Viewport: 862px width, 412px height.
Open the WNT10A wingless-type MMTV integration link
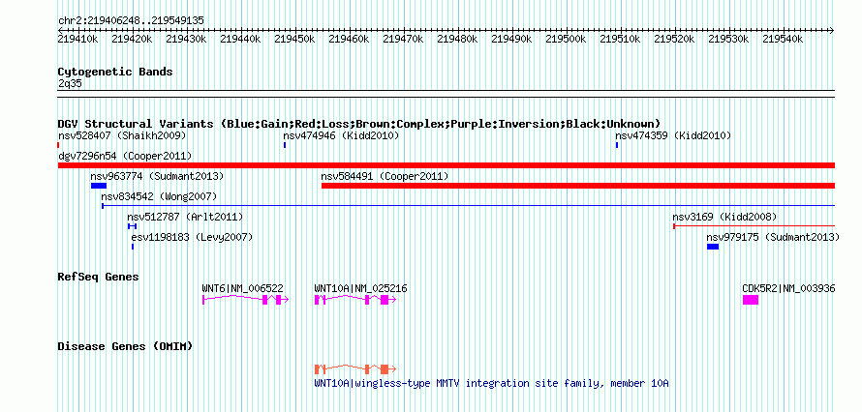pos(491,384)
